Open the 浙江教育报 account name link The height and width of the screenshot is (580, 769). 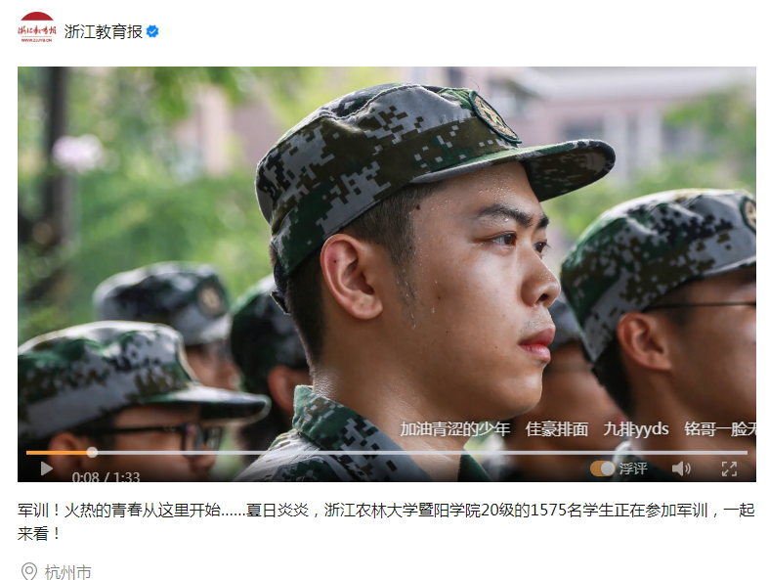click(103, 31)
